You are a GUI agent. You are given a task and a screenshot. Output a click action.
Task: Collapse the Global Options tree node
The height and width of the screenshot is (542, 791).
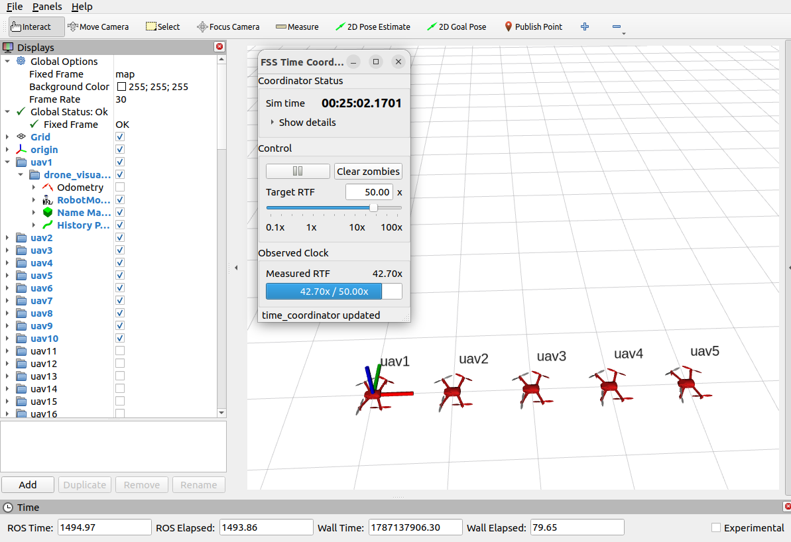click(7, 61)
